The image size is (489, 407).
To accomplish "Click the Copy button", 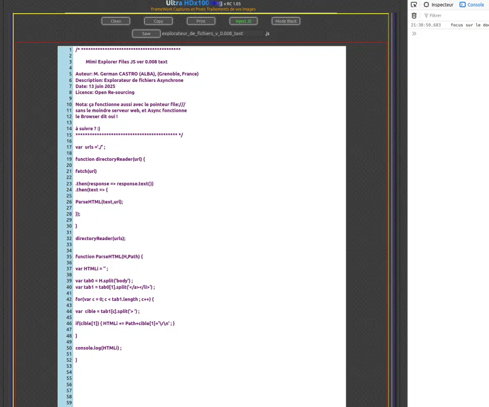I will pos(159,21).
